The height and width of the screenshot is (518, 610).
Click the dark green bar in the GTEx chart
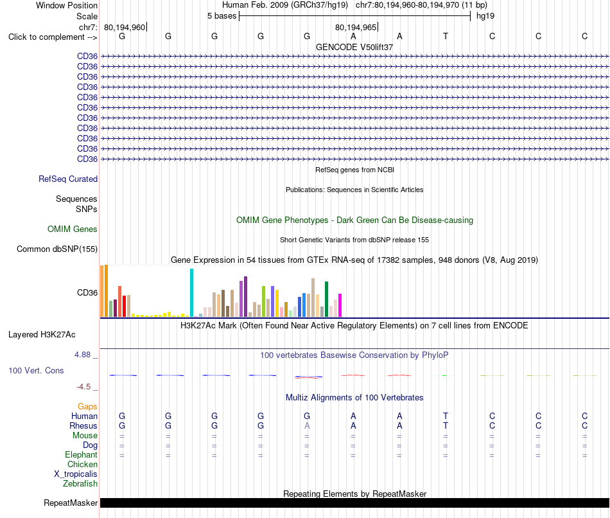326,299
